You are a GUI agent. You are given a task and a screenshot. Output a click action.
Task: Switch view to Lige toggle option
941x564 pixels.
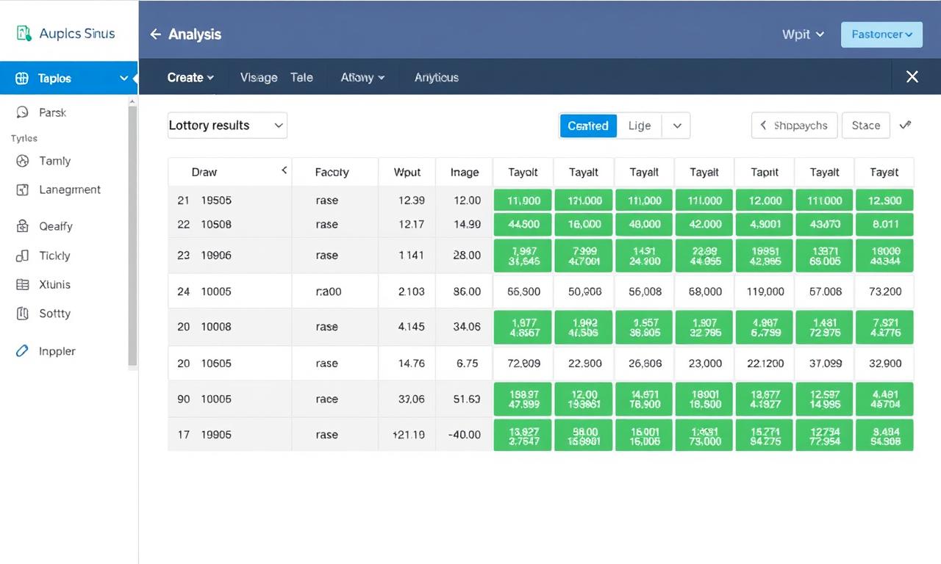click(639, 126)
